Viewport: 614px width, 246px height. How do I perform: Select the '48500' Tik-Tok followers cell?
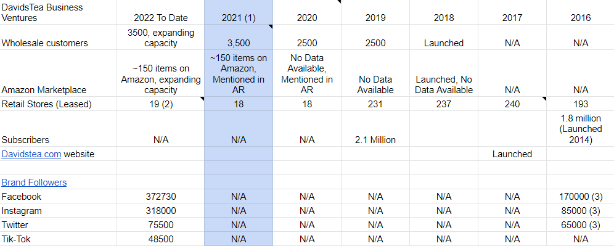tap(160, 239)
